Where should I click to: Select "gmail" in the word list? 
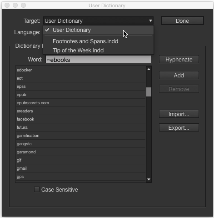(x=81, y=168)
